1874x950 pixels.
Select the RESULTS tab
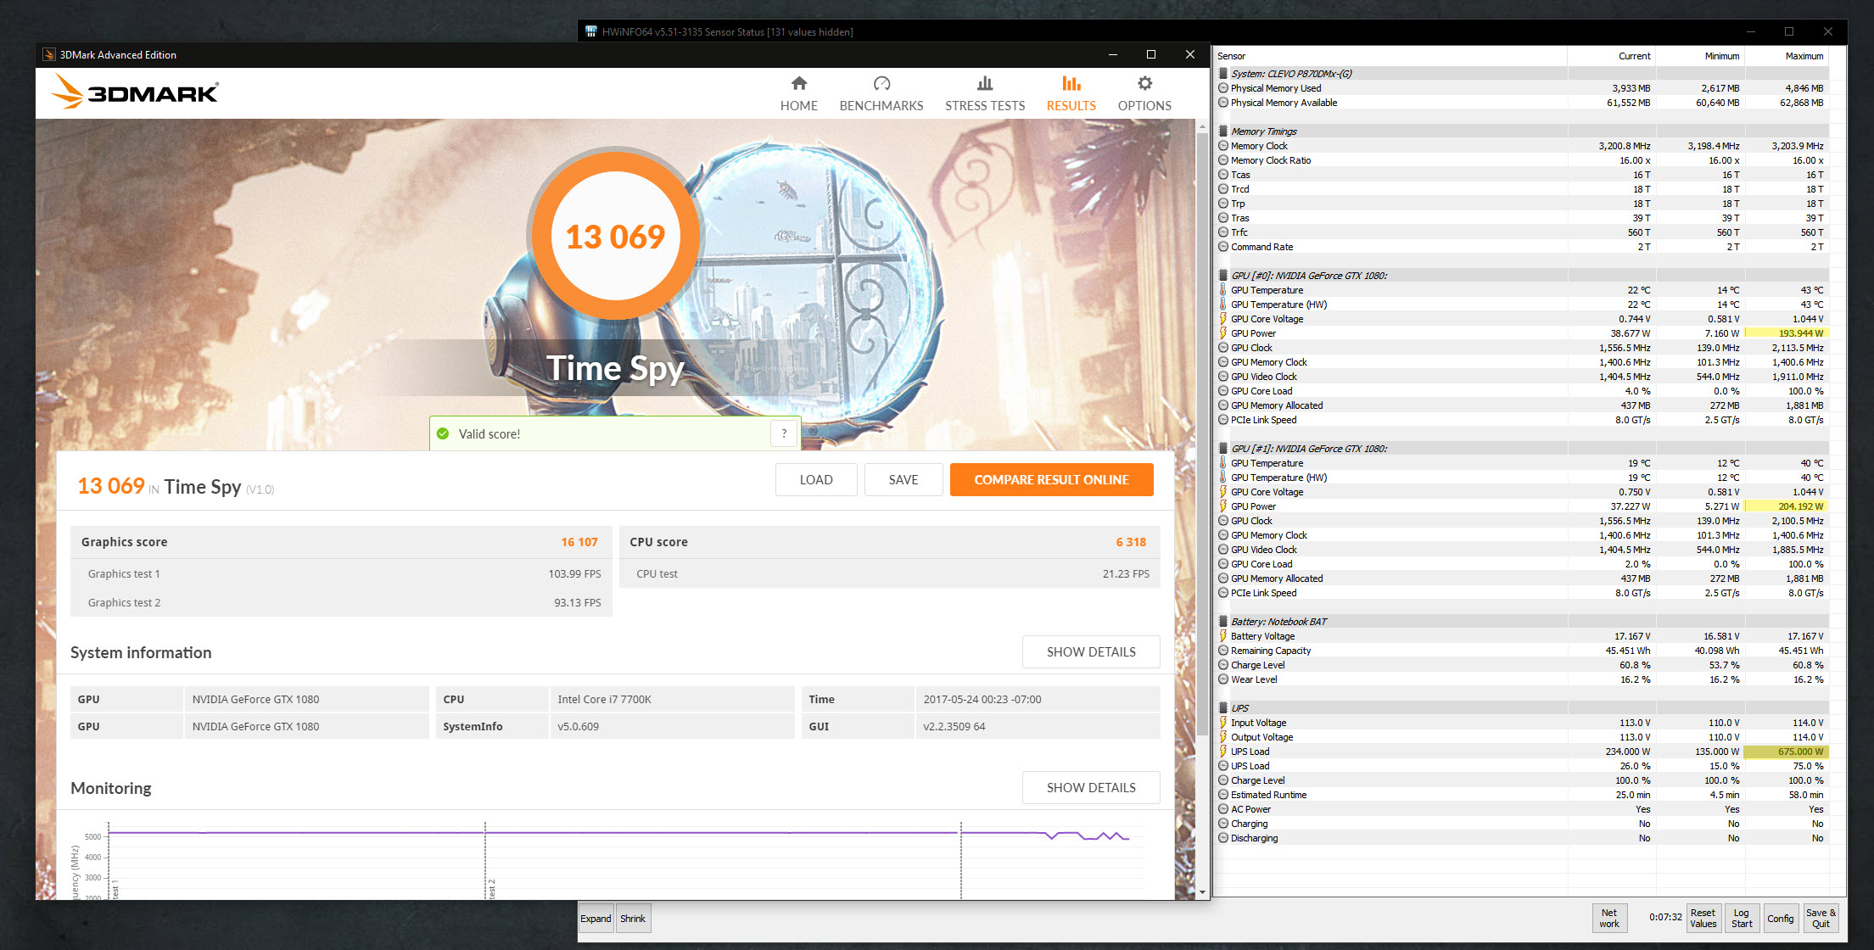1071,94
